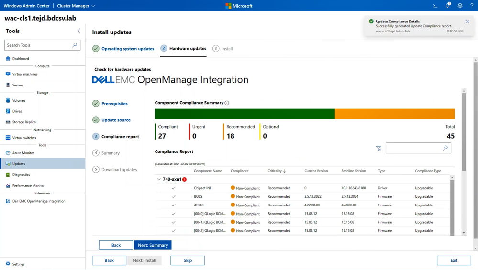Toggle the checkmark for [0042] QLogic row
This screenshot has height=270, width=478.
click(174, 231)
